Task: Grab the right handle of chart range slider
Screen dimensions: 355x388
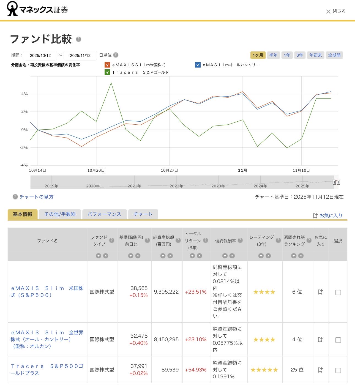Action: pyautogui.click(x=336, y=182)
